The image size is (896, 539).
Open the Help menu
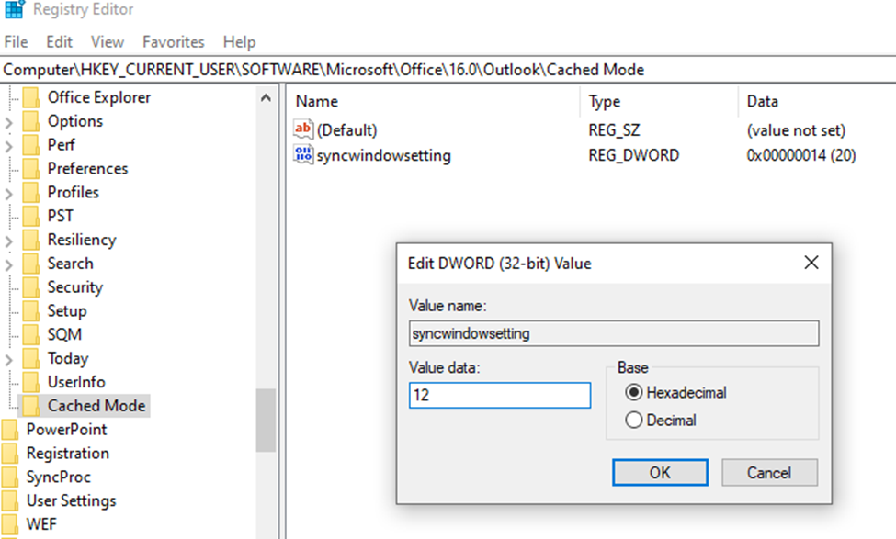[240, 42]
